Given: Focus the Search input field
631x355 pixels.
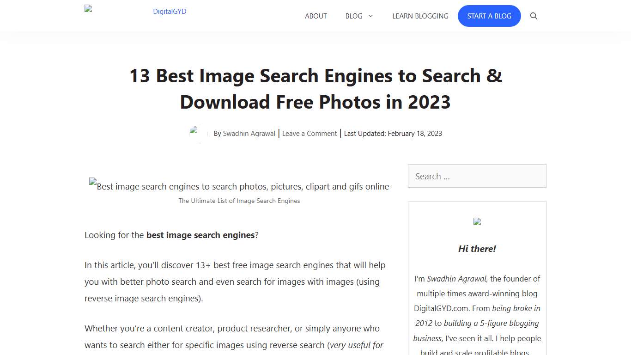Looking at the screenshot, I should point(477,176).
